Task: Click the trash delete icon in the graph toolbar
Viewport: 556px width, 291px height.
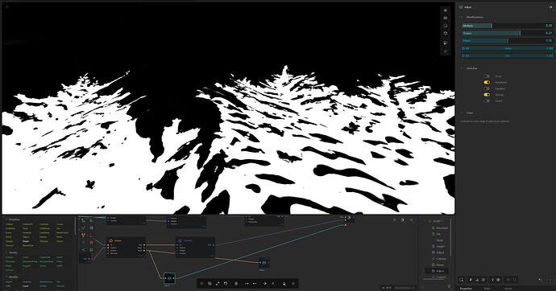Action: pyautogui.click(x=236, y=284)
